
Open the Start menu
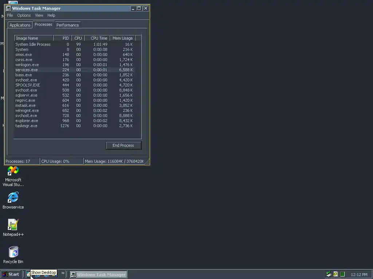(11, 274)
